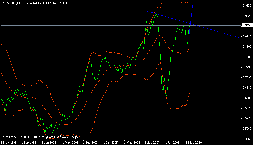Click the 0.7900 price axis label

click(247, 57)
